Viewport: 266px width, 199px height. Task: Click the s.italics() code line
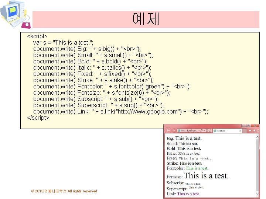(92, 68)
